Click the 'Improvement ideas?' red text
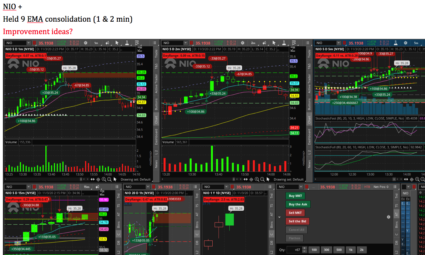The height and width of the screenshot is (255, 425). (38, 32)
